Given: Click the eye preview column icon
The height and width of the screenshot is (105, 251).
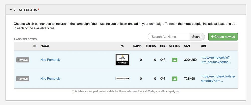Looking at the screenshot, I should 122,46.
